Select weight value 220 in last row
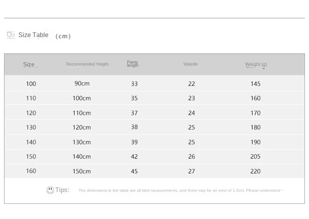309x219 pixels. [x=255, y=171]
